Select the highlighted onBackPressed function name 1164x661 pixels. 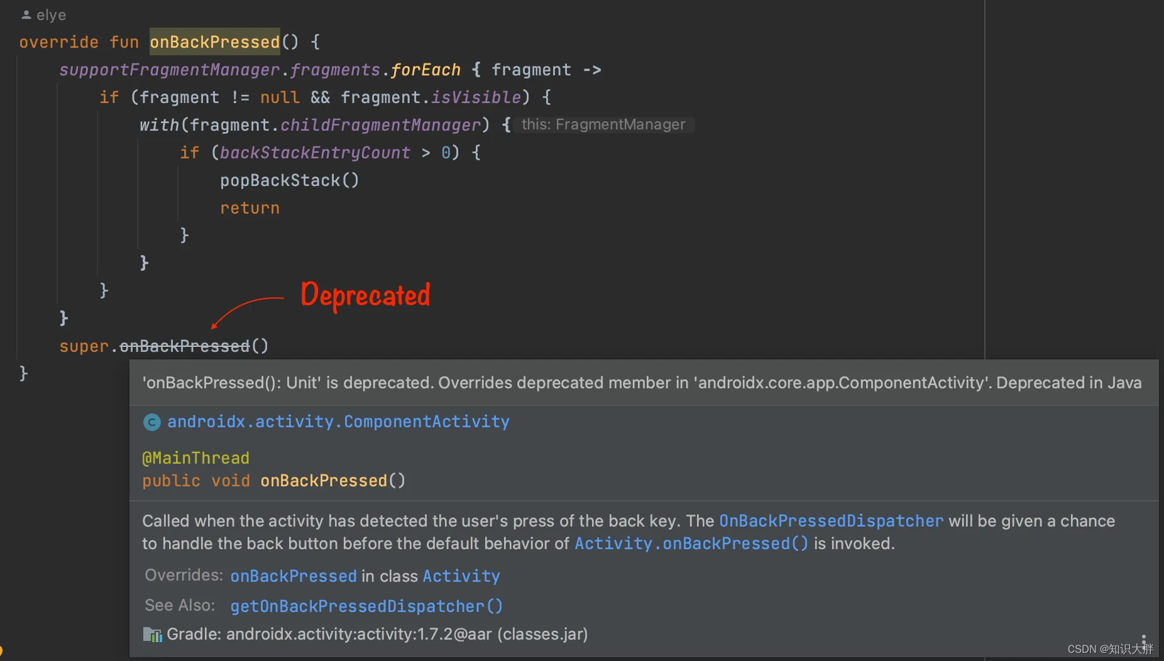(214, 41)
